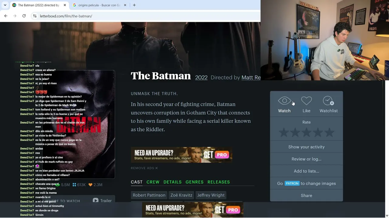Viewport: 389px width, 218px height.
Task: Open a new browser tab
Action: coord(134,5)
